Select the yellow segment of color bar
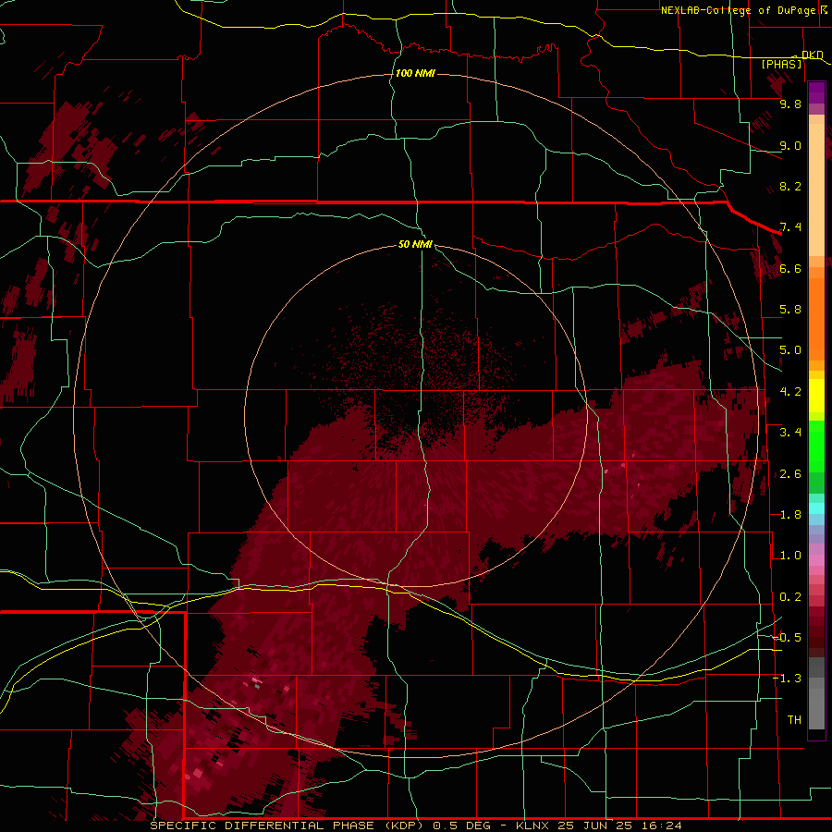 coord(816,396)
